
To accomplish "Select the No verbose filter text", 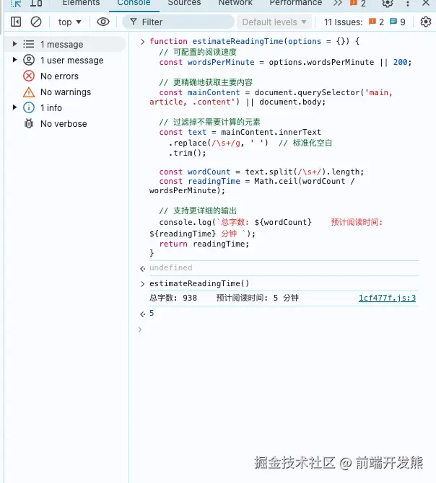I will [x=64, y=124].
